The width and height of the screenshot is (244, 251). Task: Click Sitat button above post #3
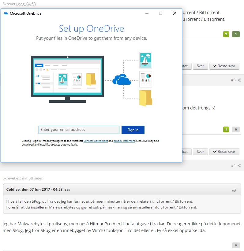pyautogui.click(x=187, y=66)
